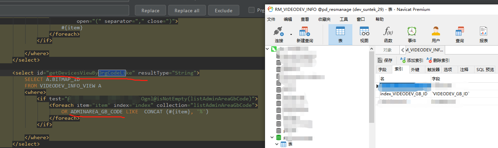Screen dimensions: 498x148
Task: Open the 查看 menu in Navicat
Action: 305,19
